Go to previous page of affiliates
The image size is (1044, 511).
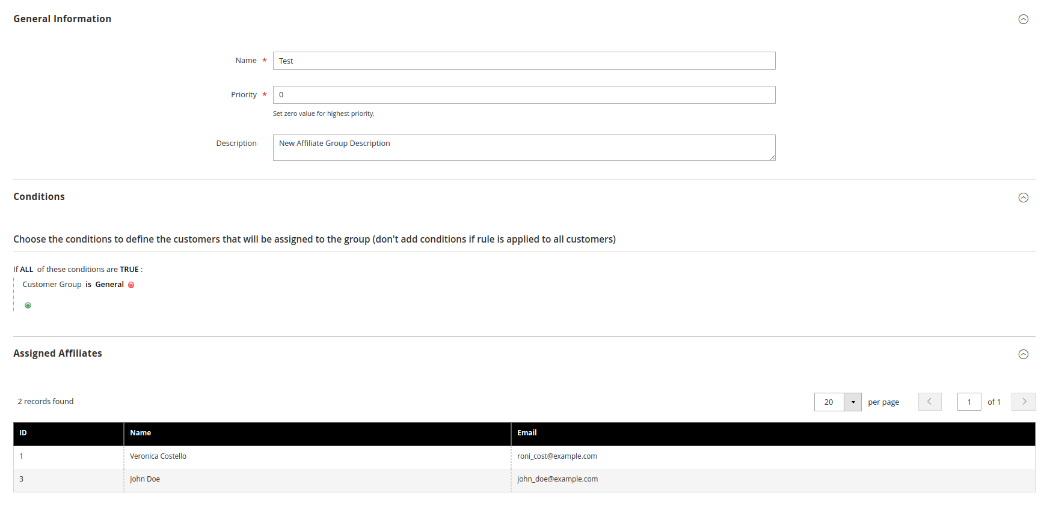[x=930, y=402]
